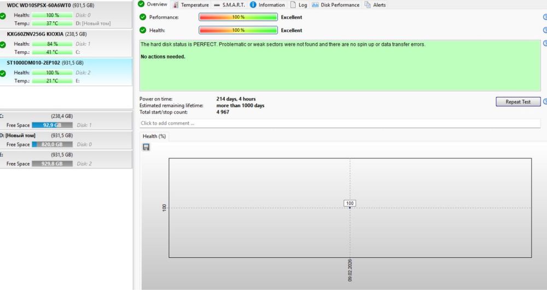Click the '4 967' start/stop count value
This screenshot has width=547, height=290.
click(x=223, y=112)
